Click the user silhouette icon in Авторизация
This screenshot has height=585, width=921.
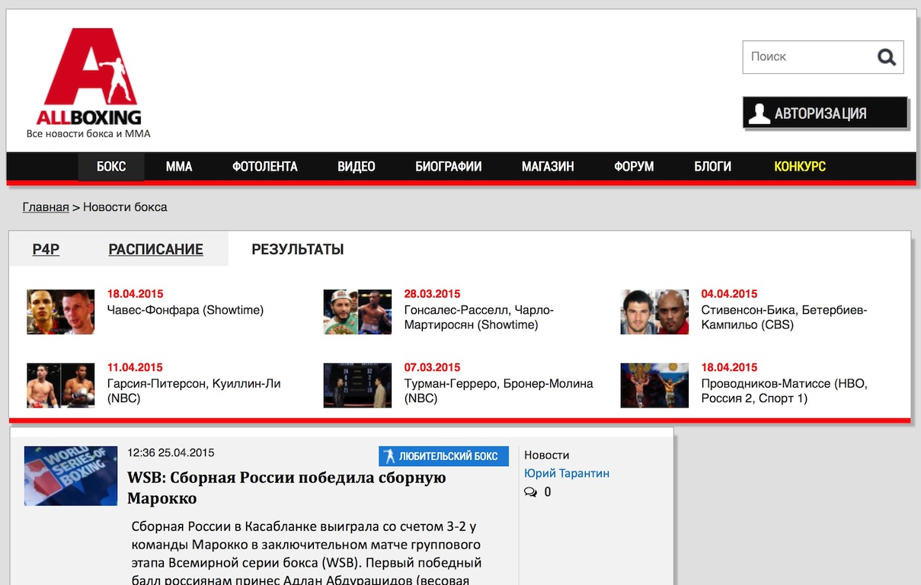760,113
